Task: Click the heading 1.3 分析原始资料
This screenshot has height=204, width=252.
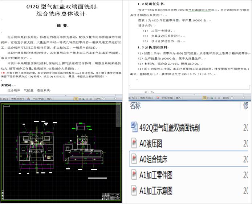Action: (x=153, y=47)
